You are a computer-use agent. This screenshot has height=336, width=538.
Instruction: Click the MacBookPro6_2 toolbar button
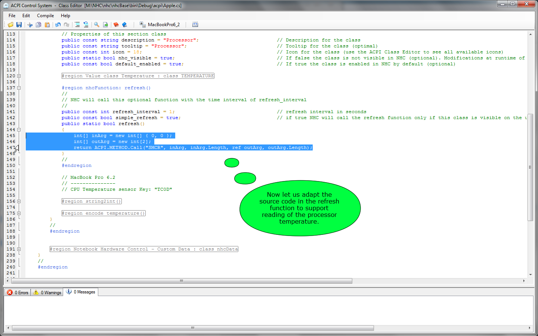160,25
